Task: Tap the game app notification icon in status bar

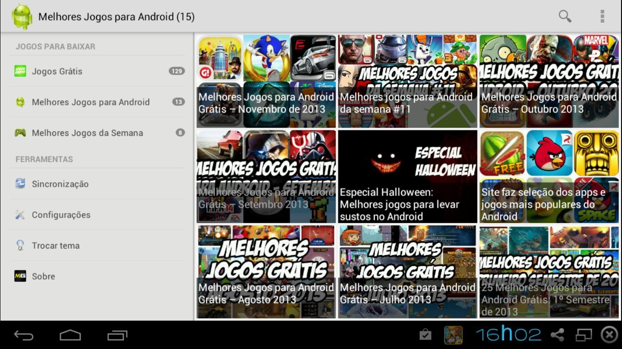Action: 453,335
